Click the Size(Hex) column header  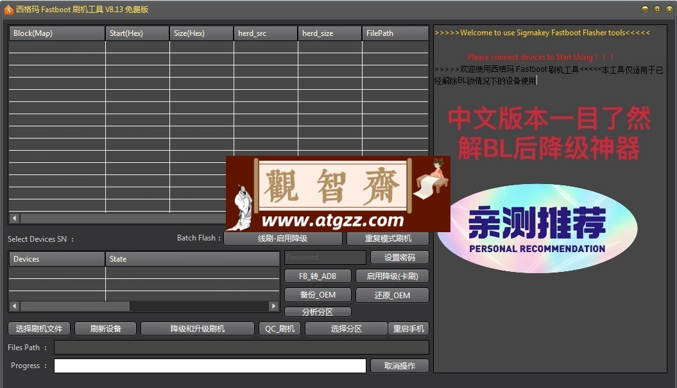tap(201, 33)
